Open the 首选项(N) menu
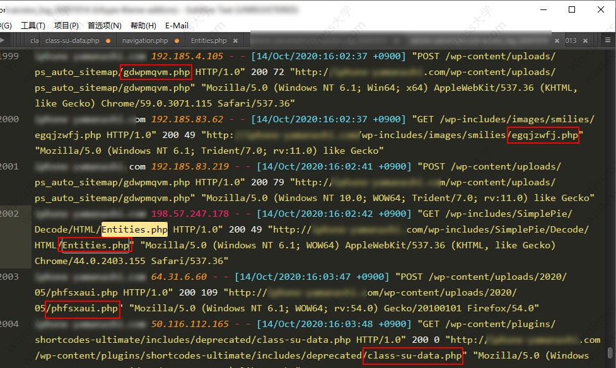The image size is (616, 368). coord(104,25)
